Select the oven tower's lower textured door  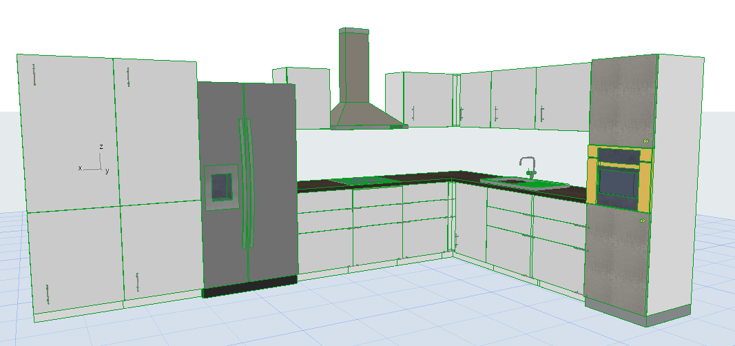pos(617,258)
